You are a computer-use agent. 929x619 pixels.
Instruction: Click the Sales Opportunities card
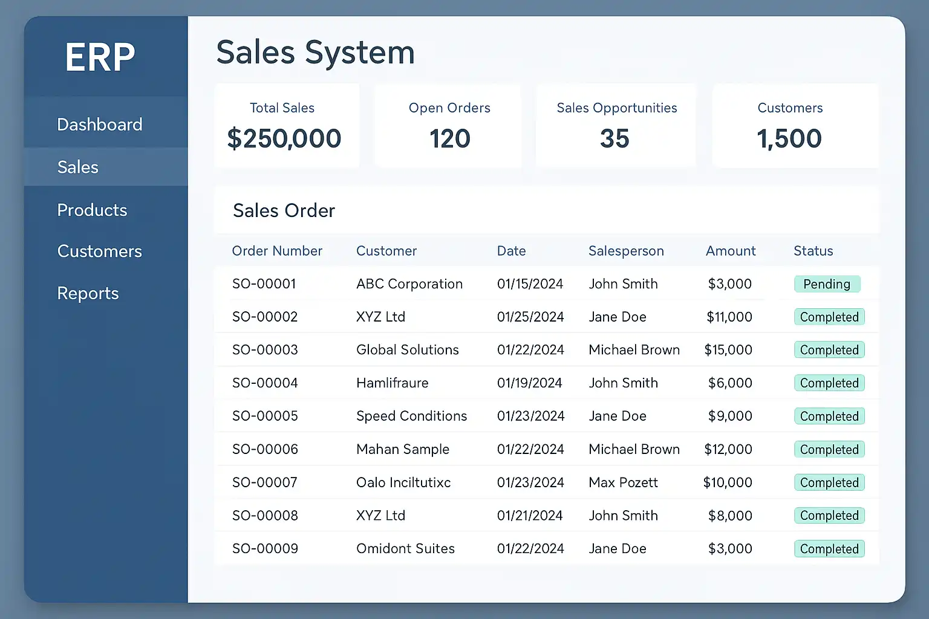coord(616,126)
